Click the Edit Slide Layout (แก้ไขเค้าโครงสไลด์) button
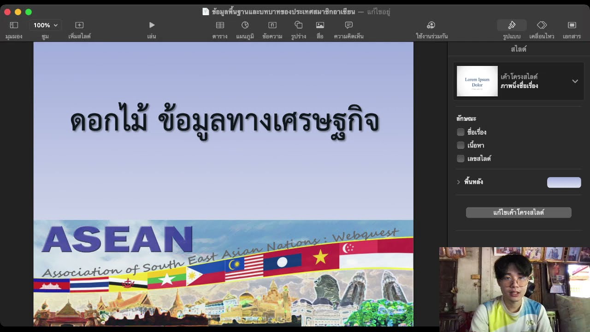The width and height of the screenshot is (590, 332). click(x=519, y=213)
